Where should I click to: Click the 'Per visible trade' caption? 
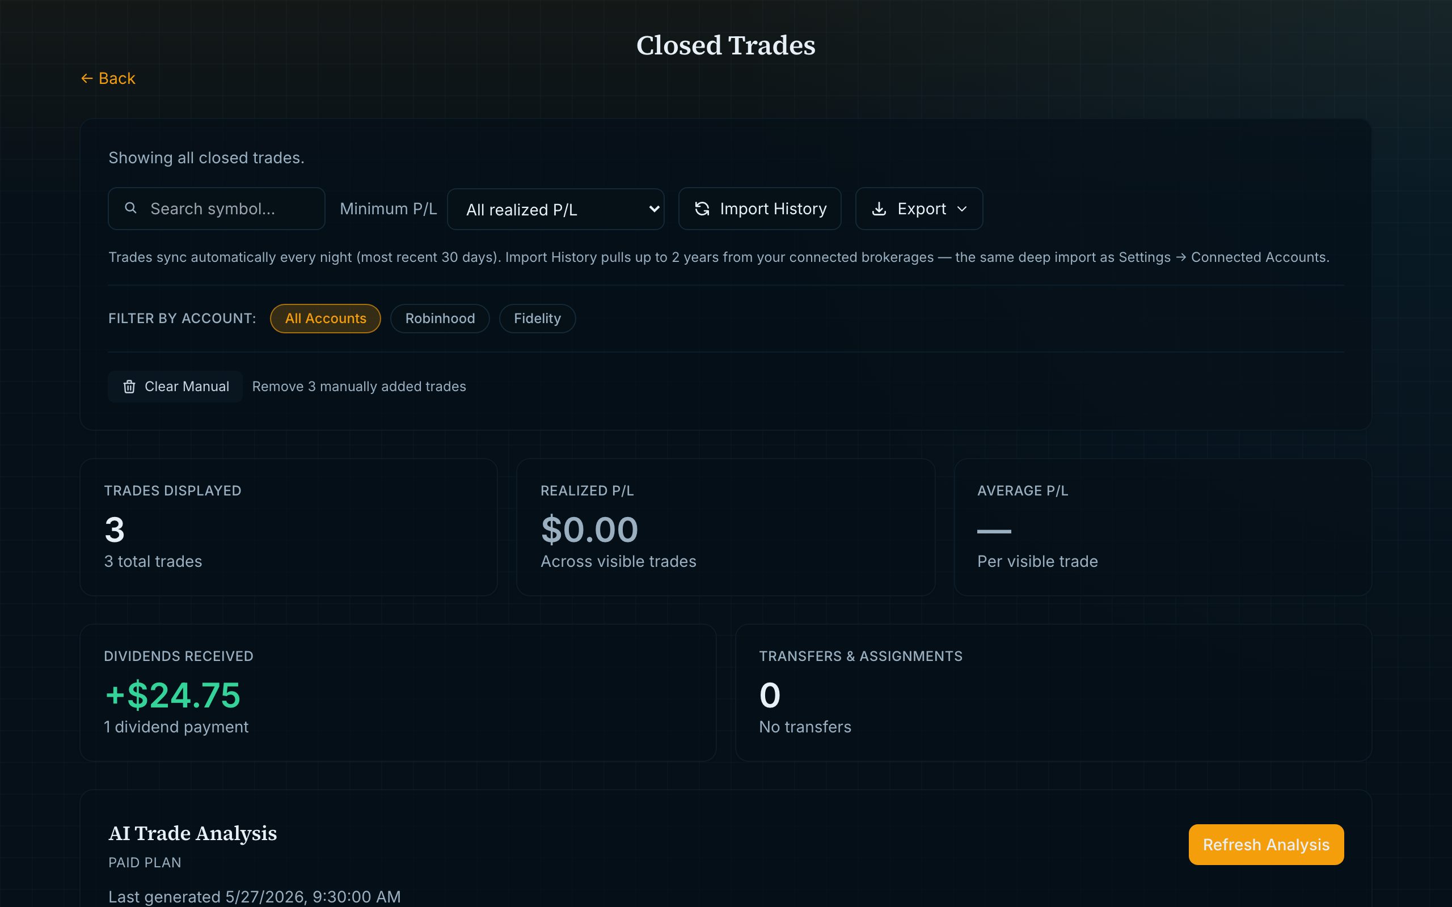tap(1037, 561)
